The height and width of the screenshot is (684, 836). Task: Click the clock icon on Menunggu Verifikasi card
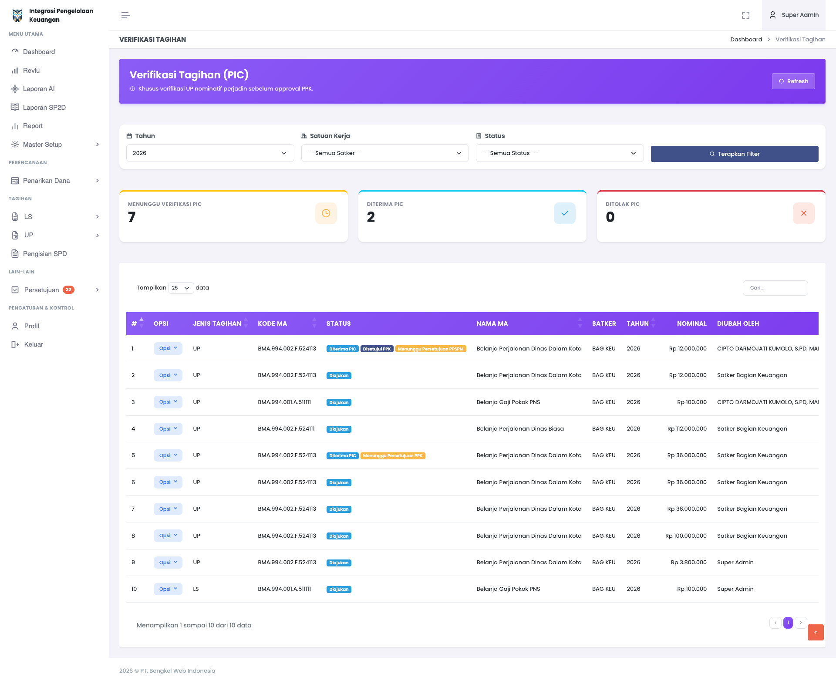click(x=326, y=213)
